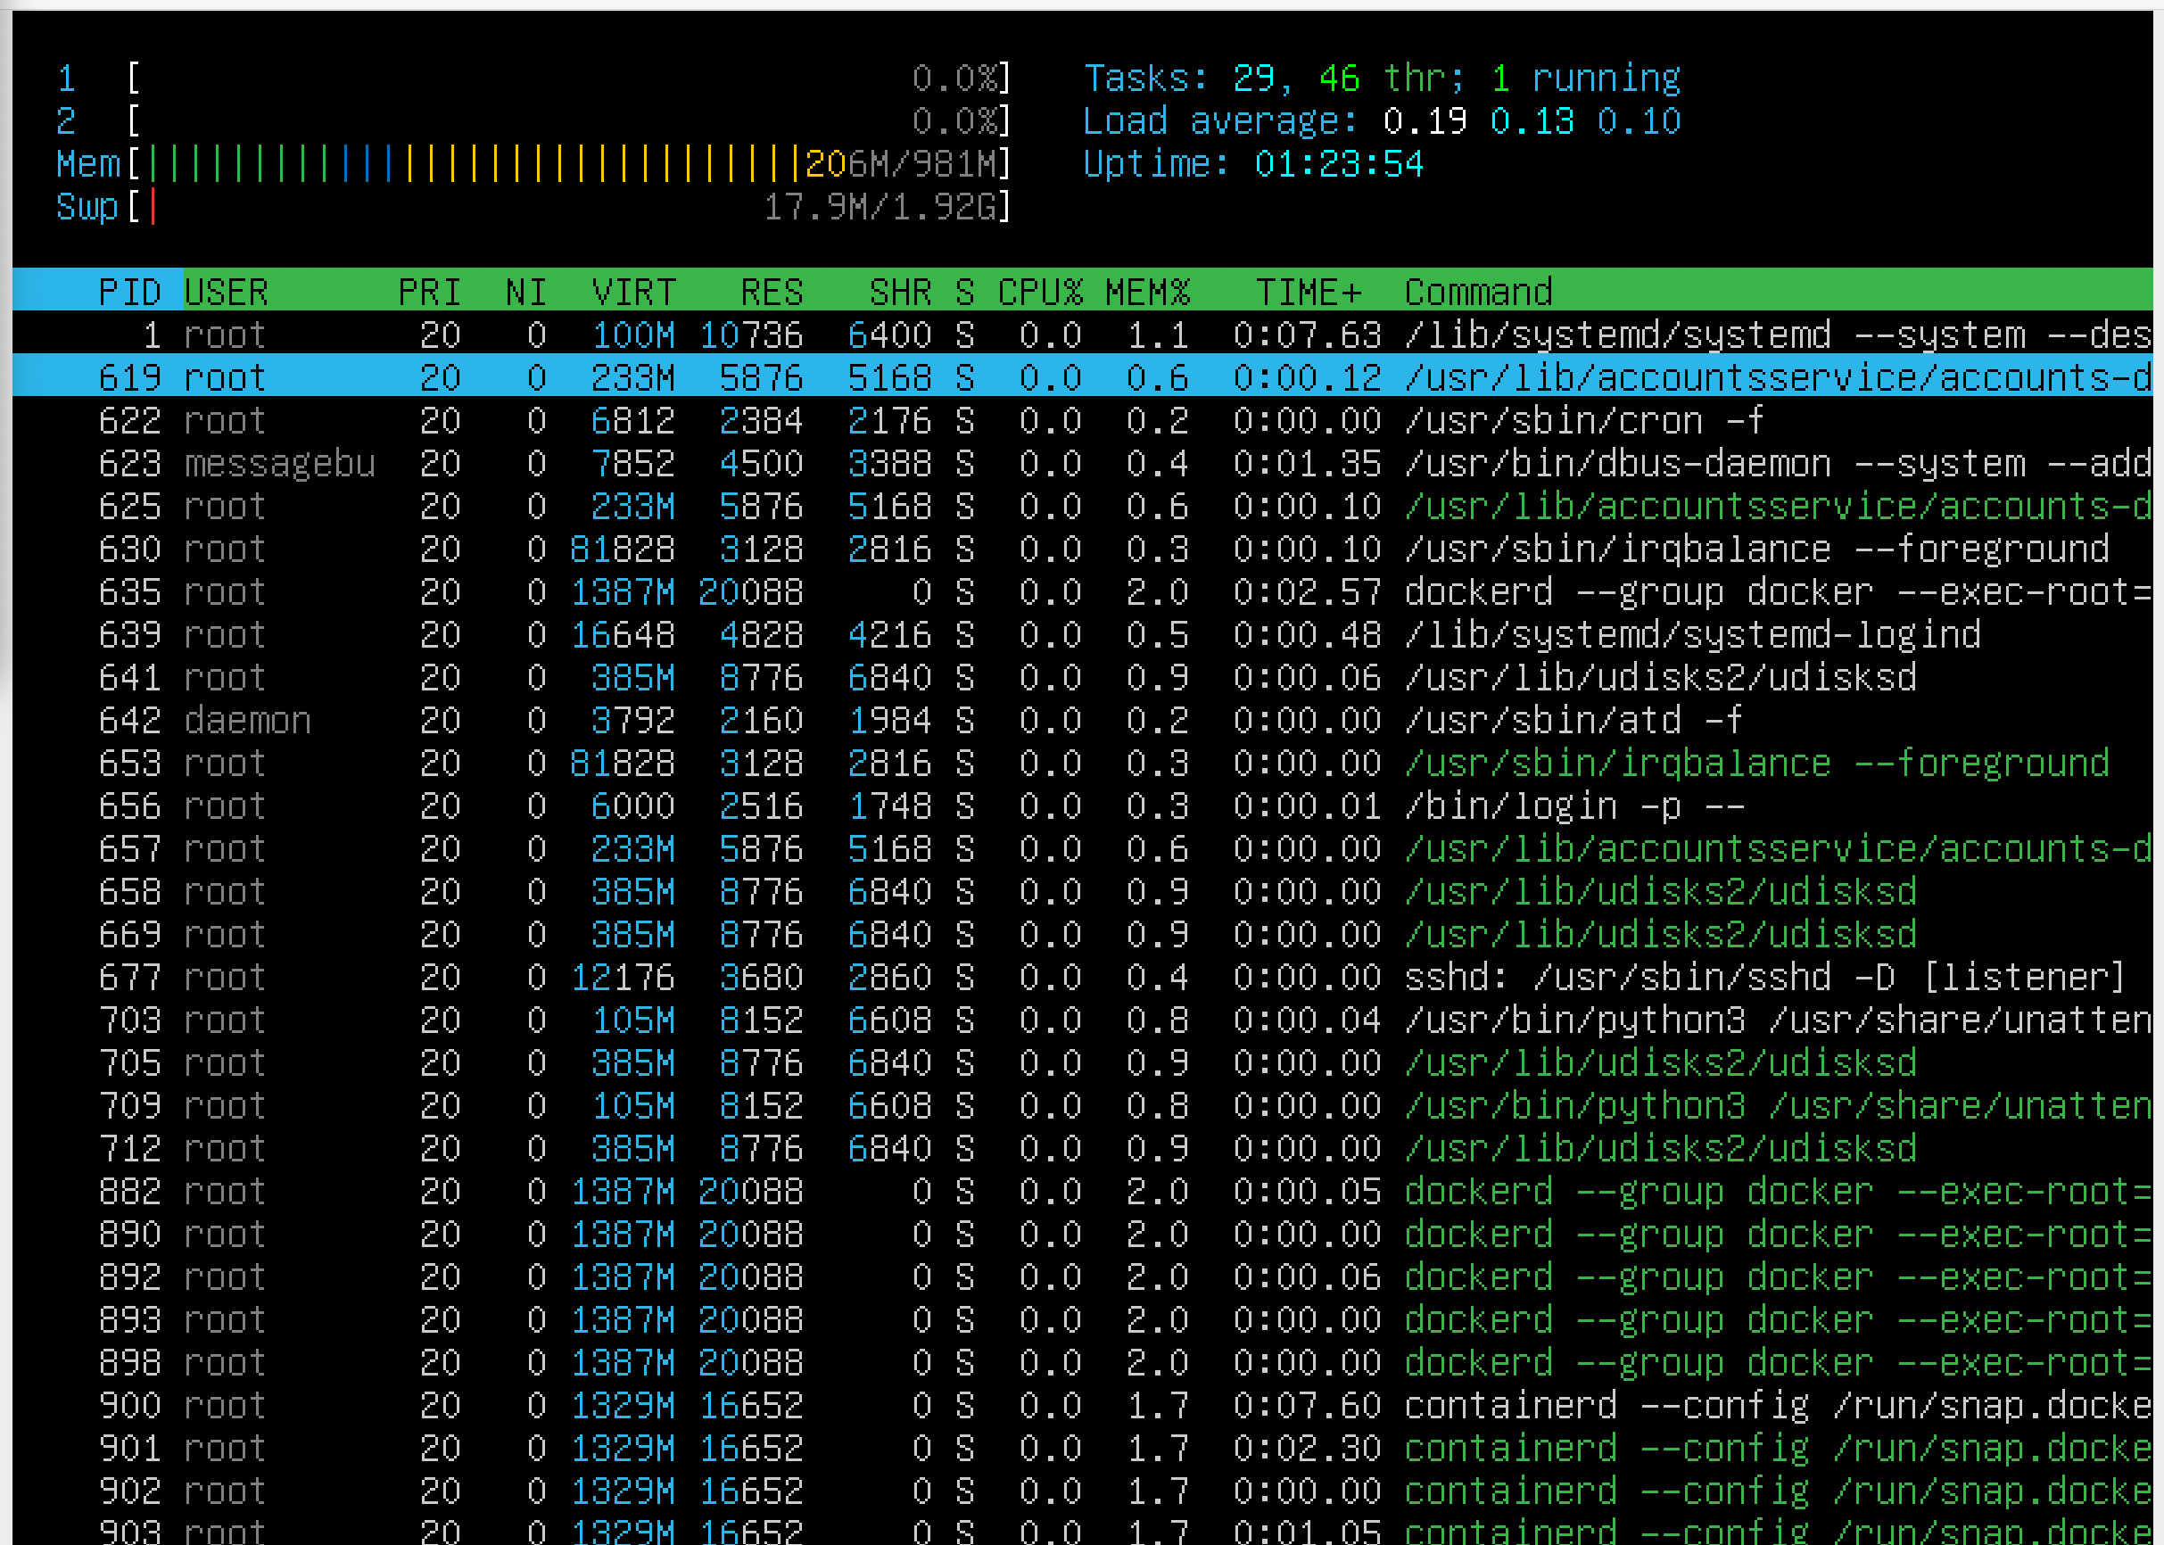Image resolution: width=2164 pixels, height=1545 pixels.
Task: Select PID 705 udisksd thread row
Action: pos(1083,1062)
